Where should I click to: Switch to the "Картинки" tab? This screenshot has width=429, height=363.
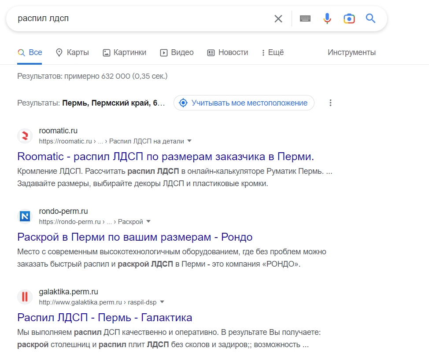pos(125,52)
